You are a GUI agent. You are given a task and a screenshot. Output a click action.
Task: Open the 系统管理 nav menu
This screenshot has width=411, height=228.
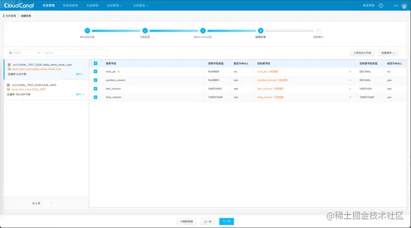point(141,5)
